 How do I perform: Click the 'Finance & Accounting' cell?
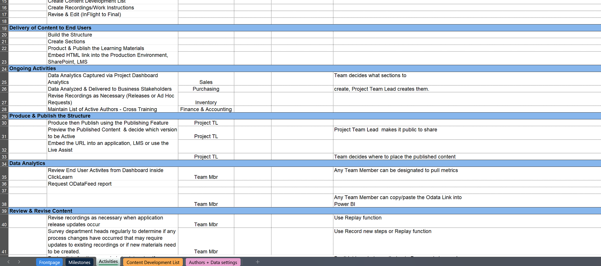206,109
